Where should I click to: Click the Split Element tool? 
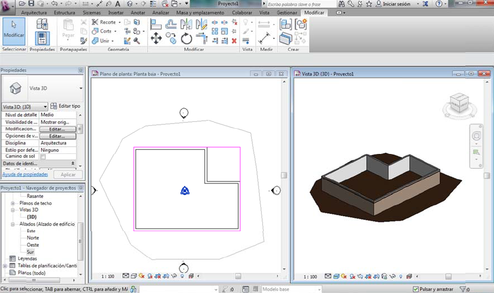[x=215, y=22]
